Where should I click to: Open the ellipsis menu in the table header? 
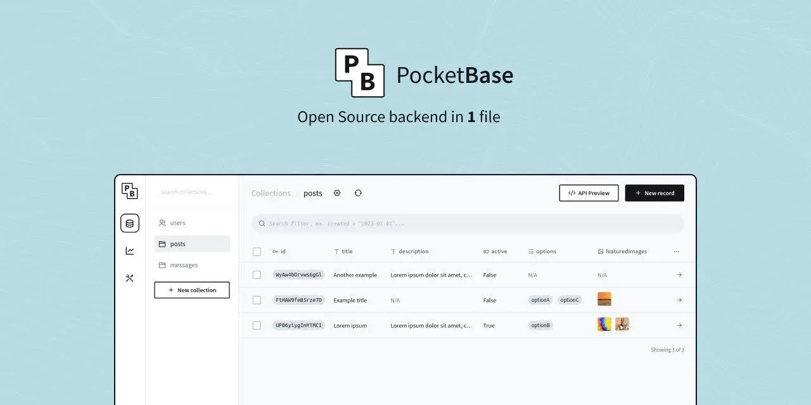676,251
